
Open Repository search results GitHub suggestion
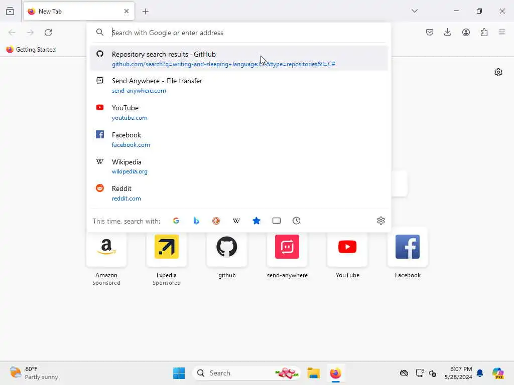click(x=239, y=59)
